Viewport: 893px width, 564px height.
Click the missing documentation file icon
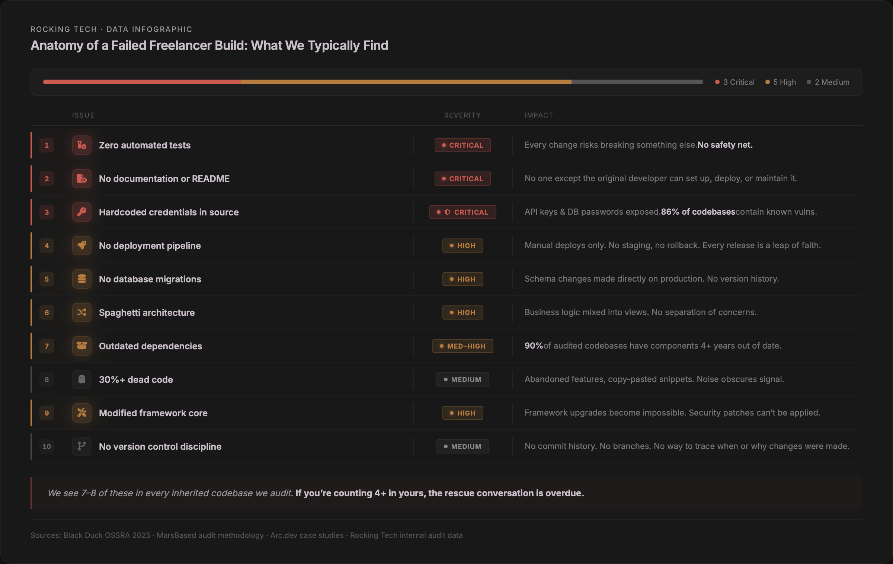81,179
